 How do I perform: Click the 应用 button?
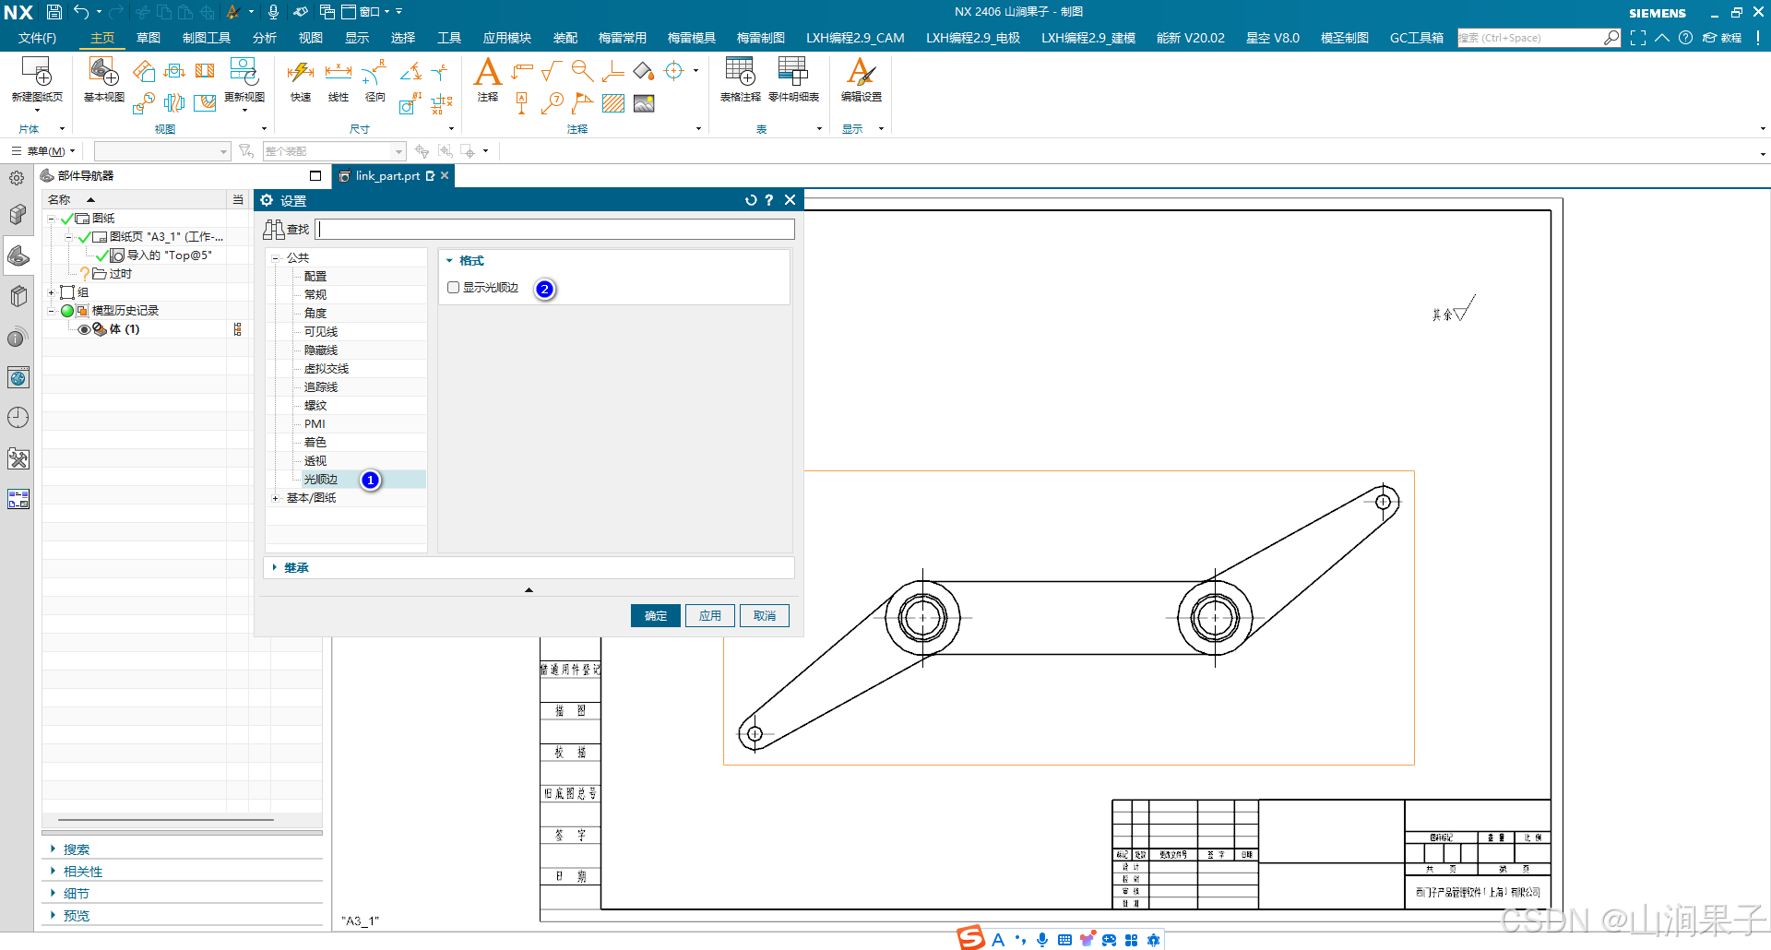tap(710, 616)
